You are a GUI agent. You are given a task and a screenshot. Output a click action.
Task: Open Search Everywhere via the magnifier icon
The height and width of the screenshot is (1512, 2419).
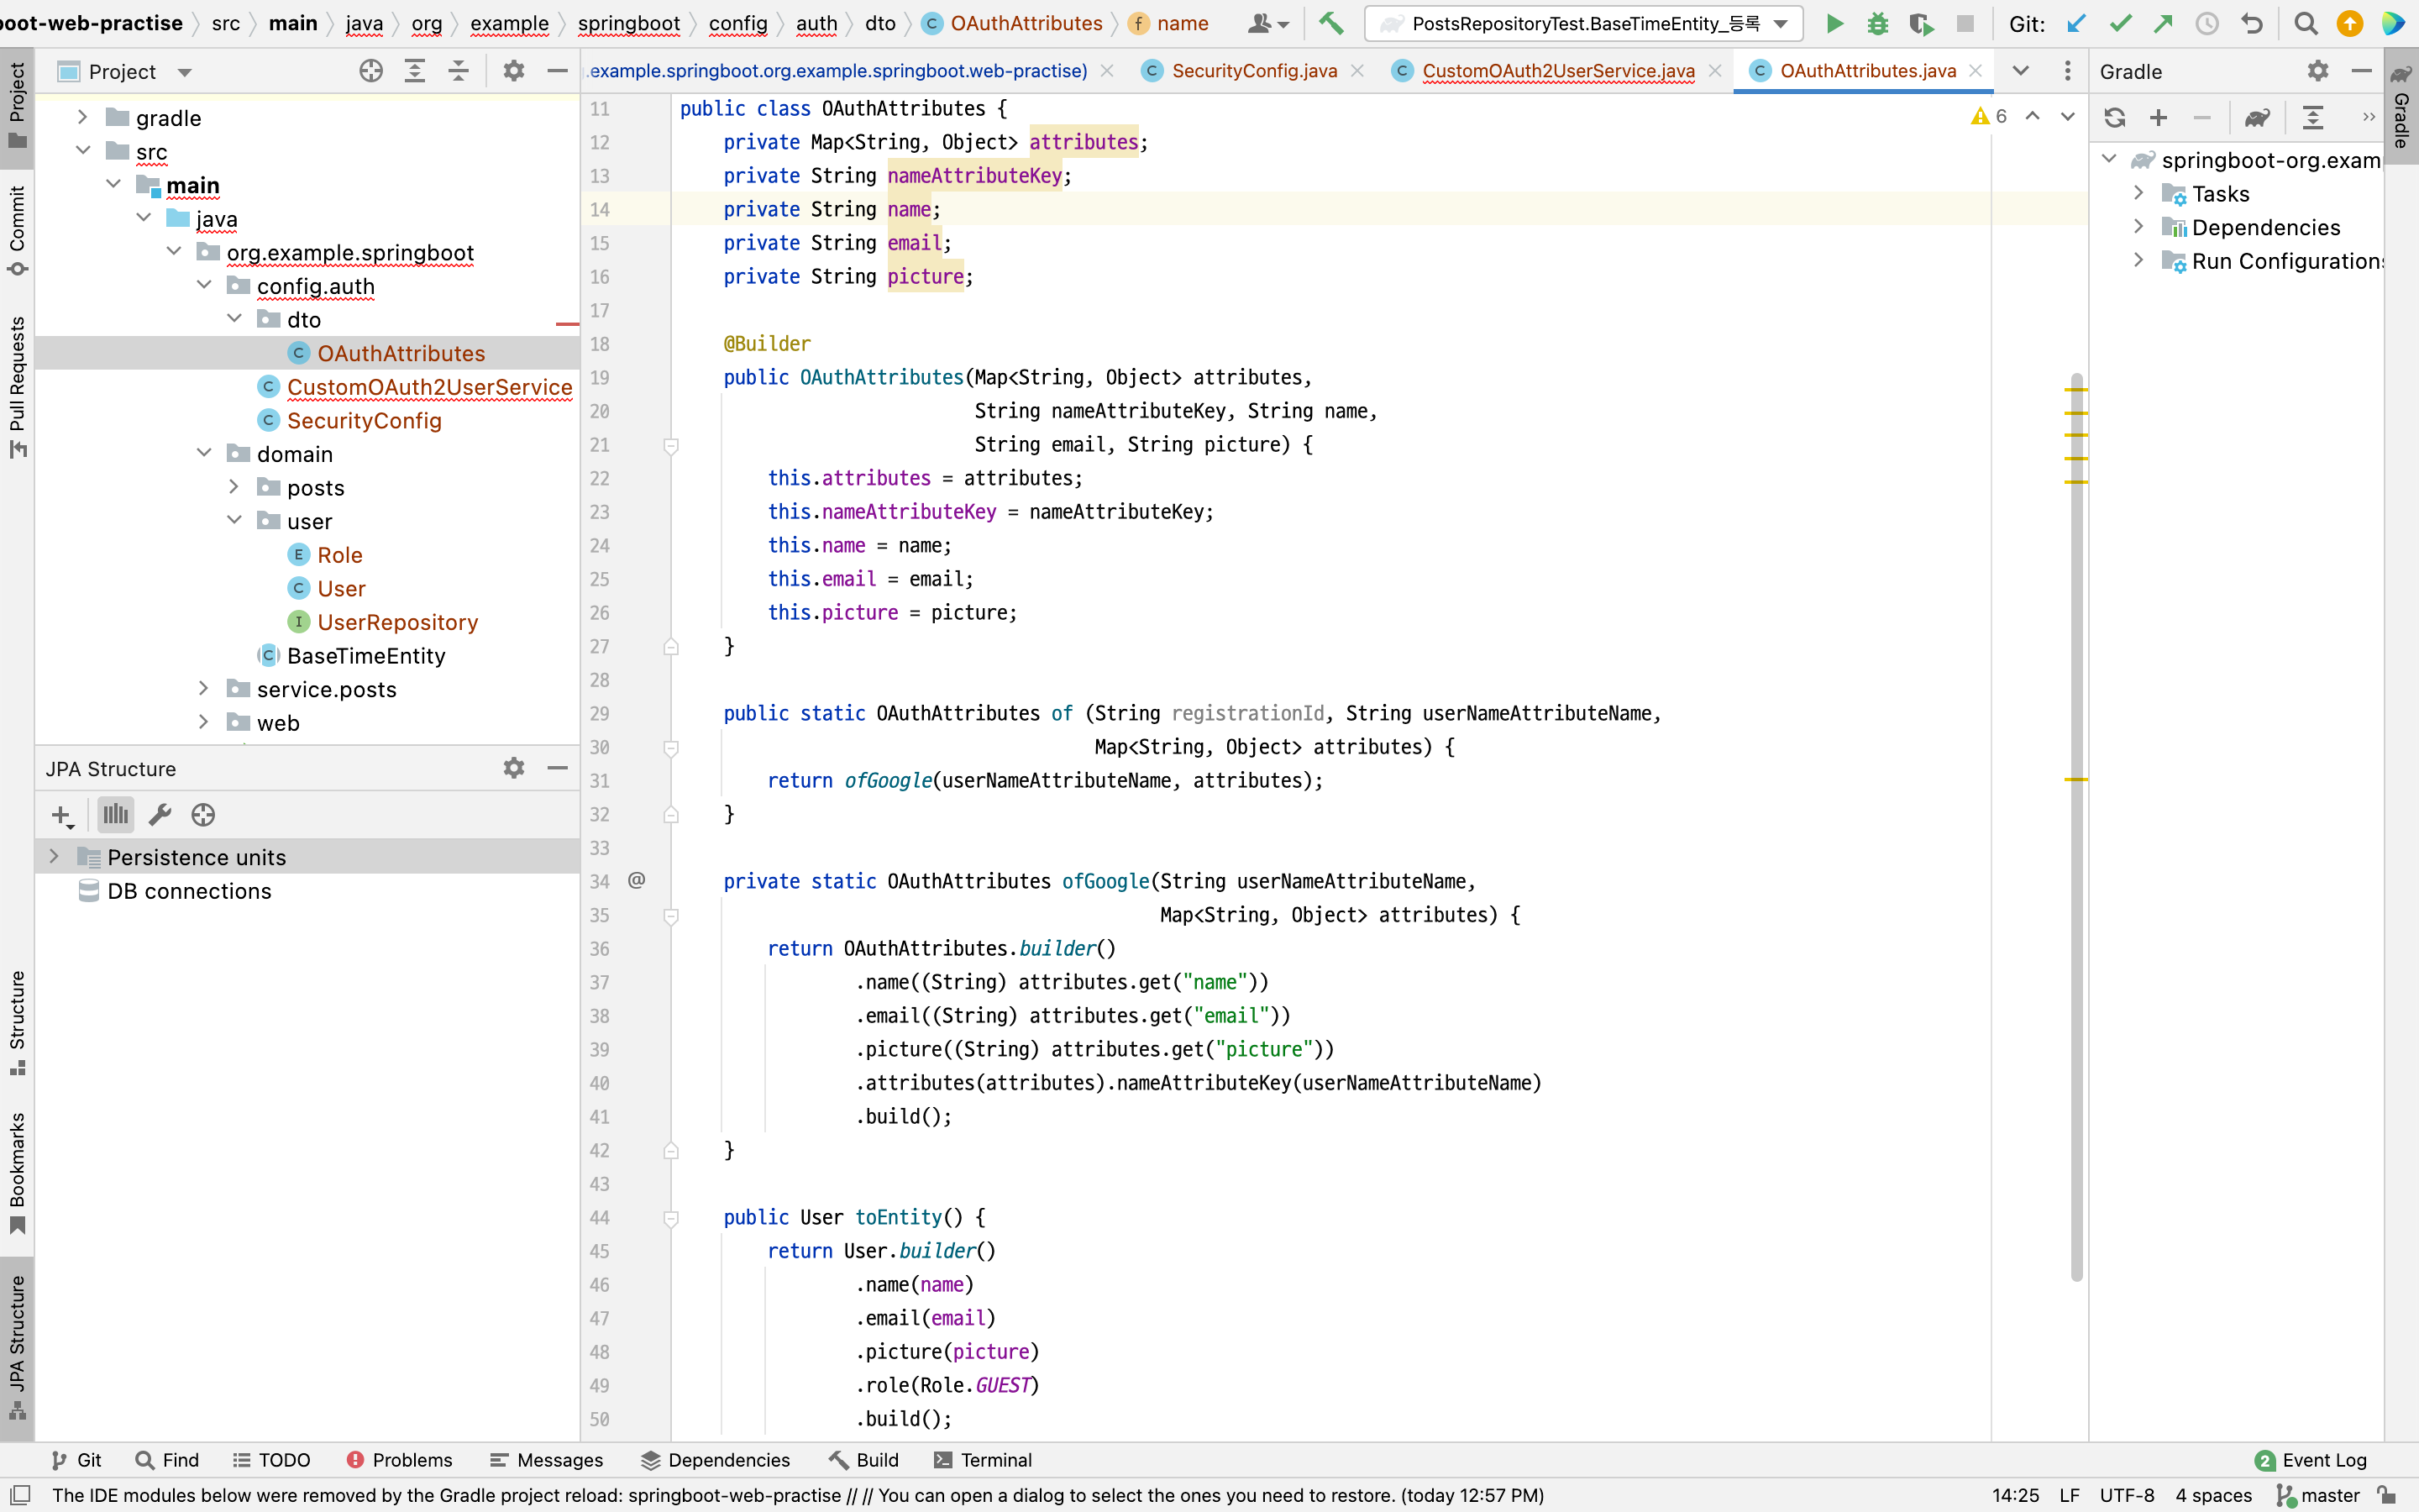click(x=2306, y=23)
